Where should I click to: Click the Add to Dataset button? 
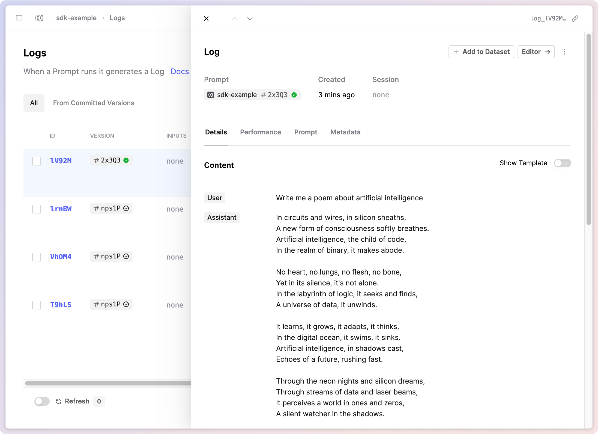(x=481, y=52)
